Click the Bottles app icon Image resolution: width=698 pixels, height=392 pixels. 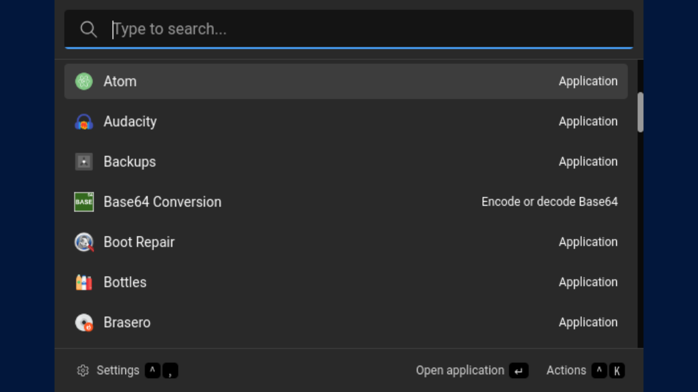84,283
